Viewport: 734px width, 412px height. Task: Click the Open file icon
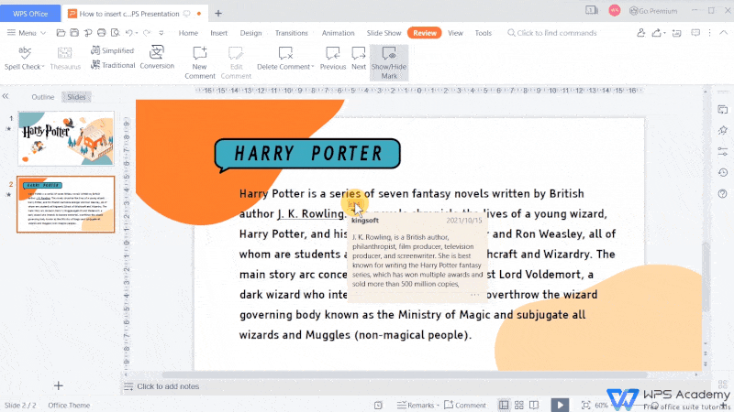pyautogui.click(x=61, y=33)
